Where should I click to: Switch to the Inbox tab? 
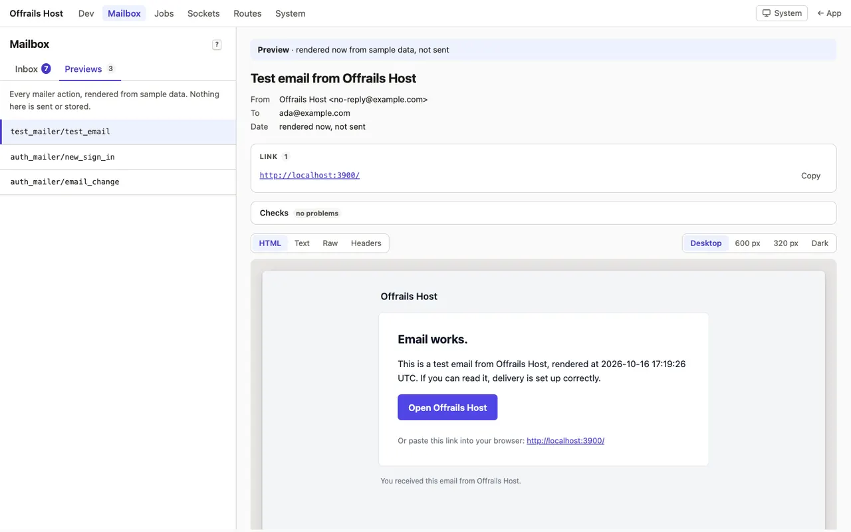coord(33,68)
